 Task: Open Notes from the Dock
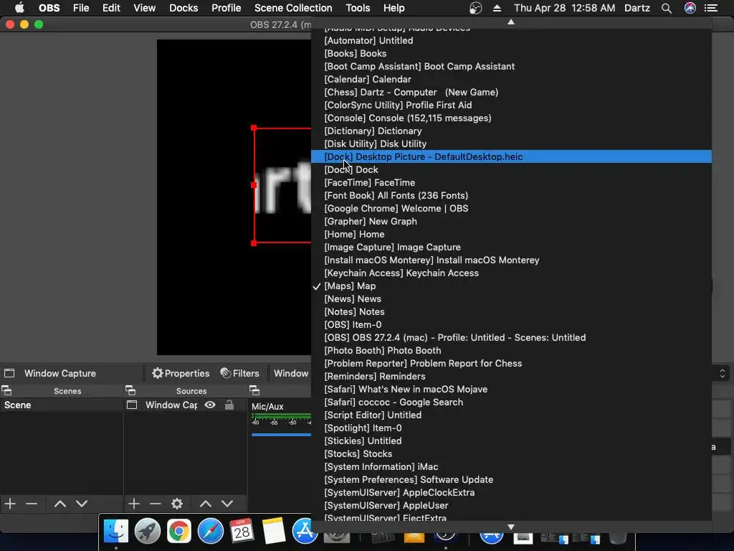pyautogui.click(x=274, y=532)
